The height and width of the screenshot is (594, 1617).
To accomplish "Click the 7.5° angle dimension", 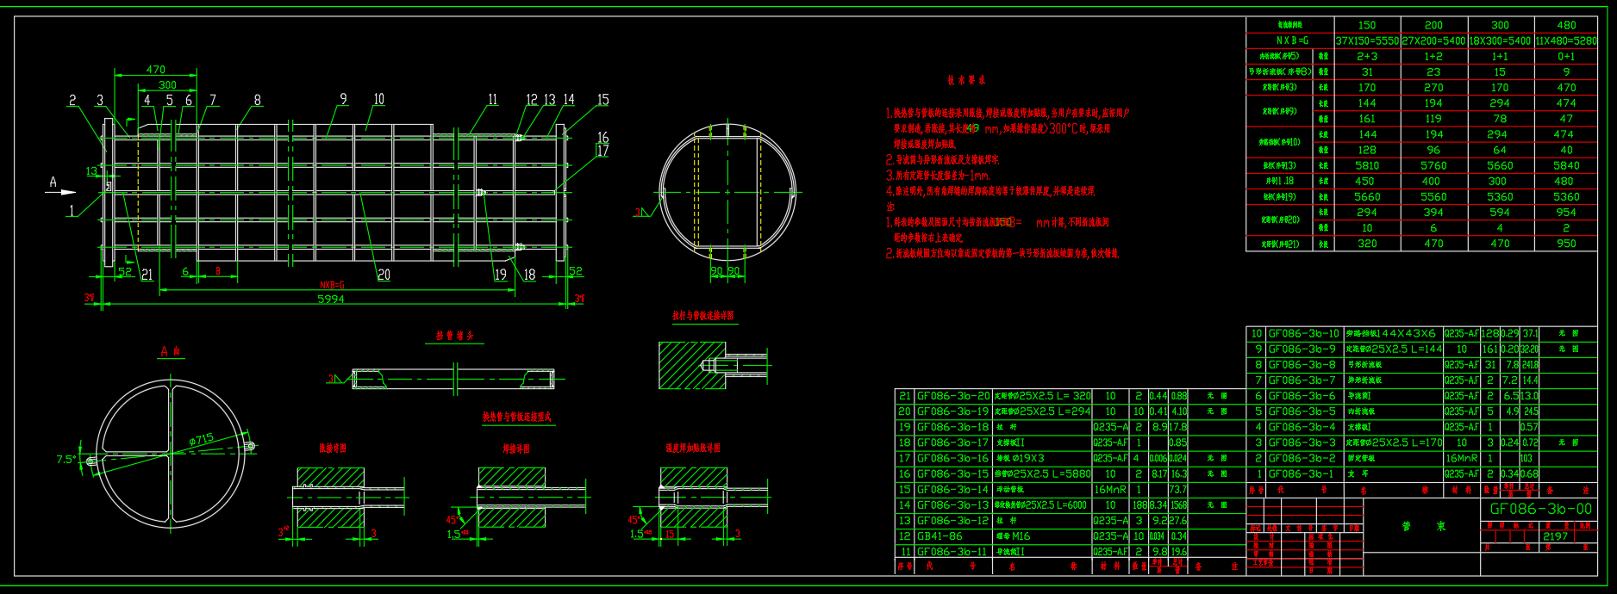I will coord(66,459).
